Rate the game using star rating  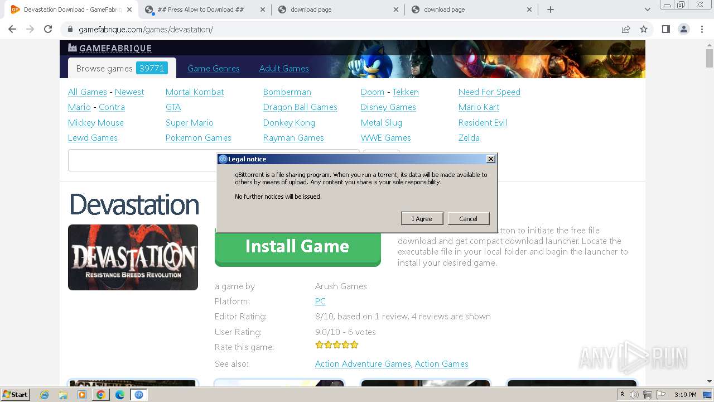tap(337, 345)
